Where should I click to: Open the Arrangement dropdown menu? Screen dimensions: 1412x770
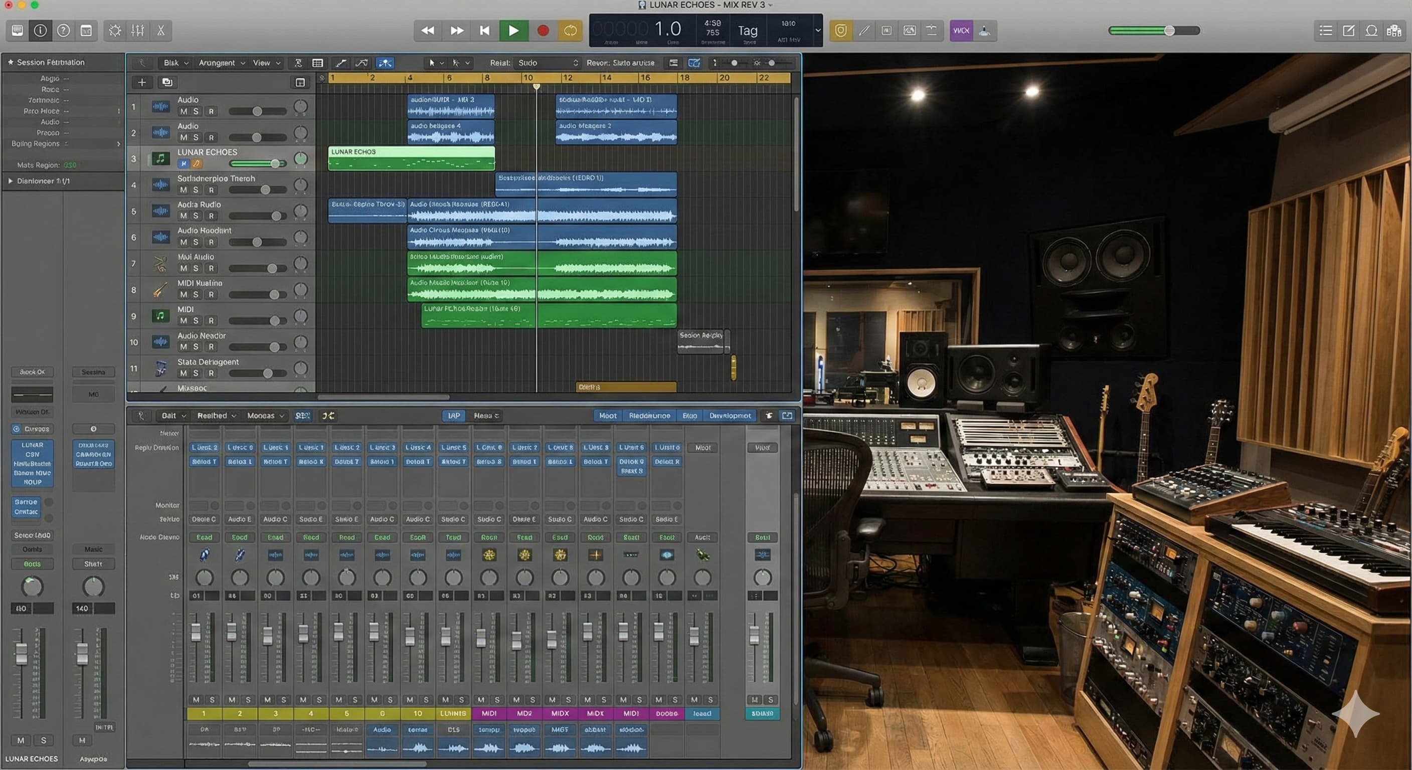pyautogui.click(x=222, y=63)
